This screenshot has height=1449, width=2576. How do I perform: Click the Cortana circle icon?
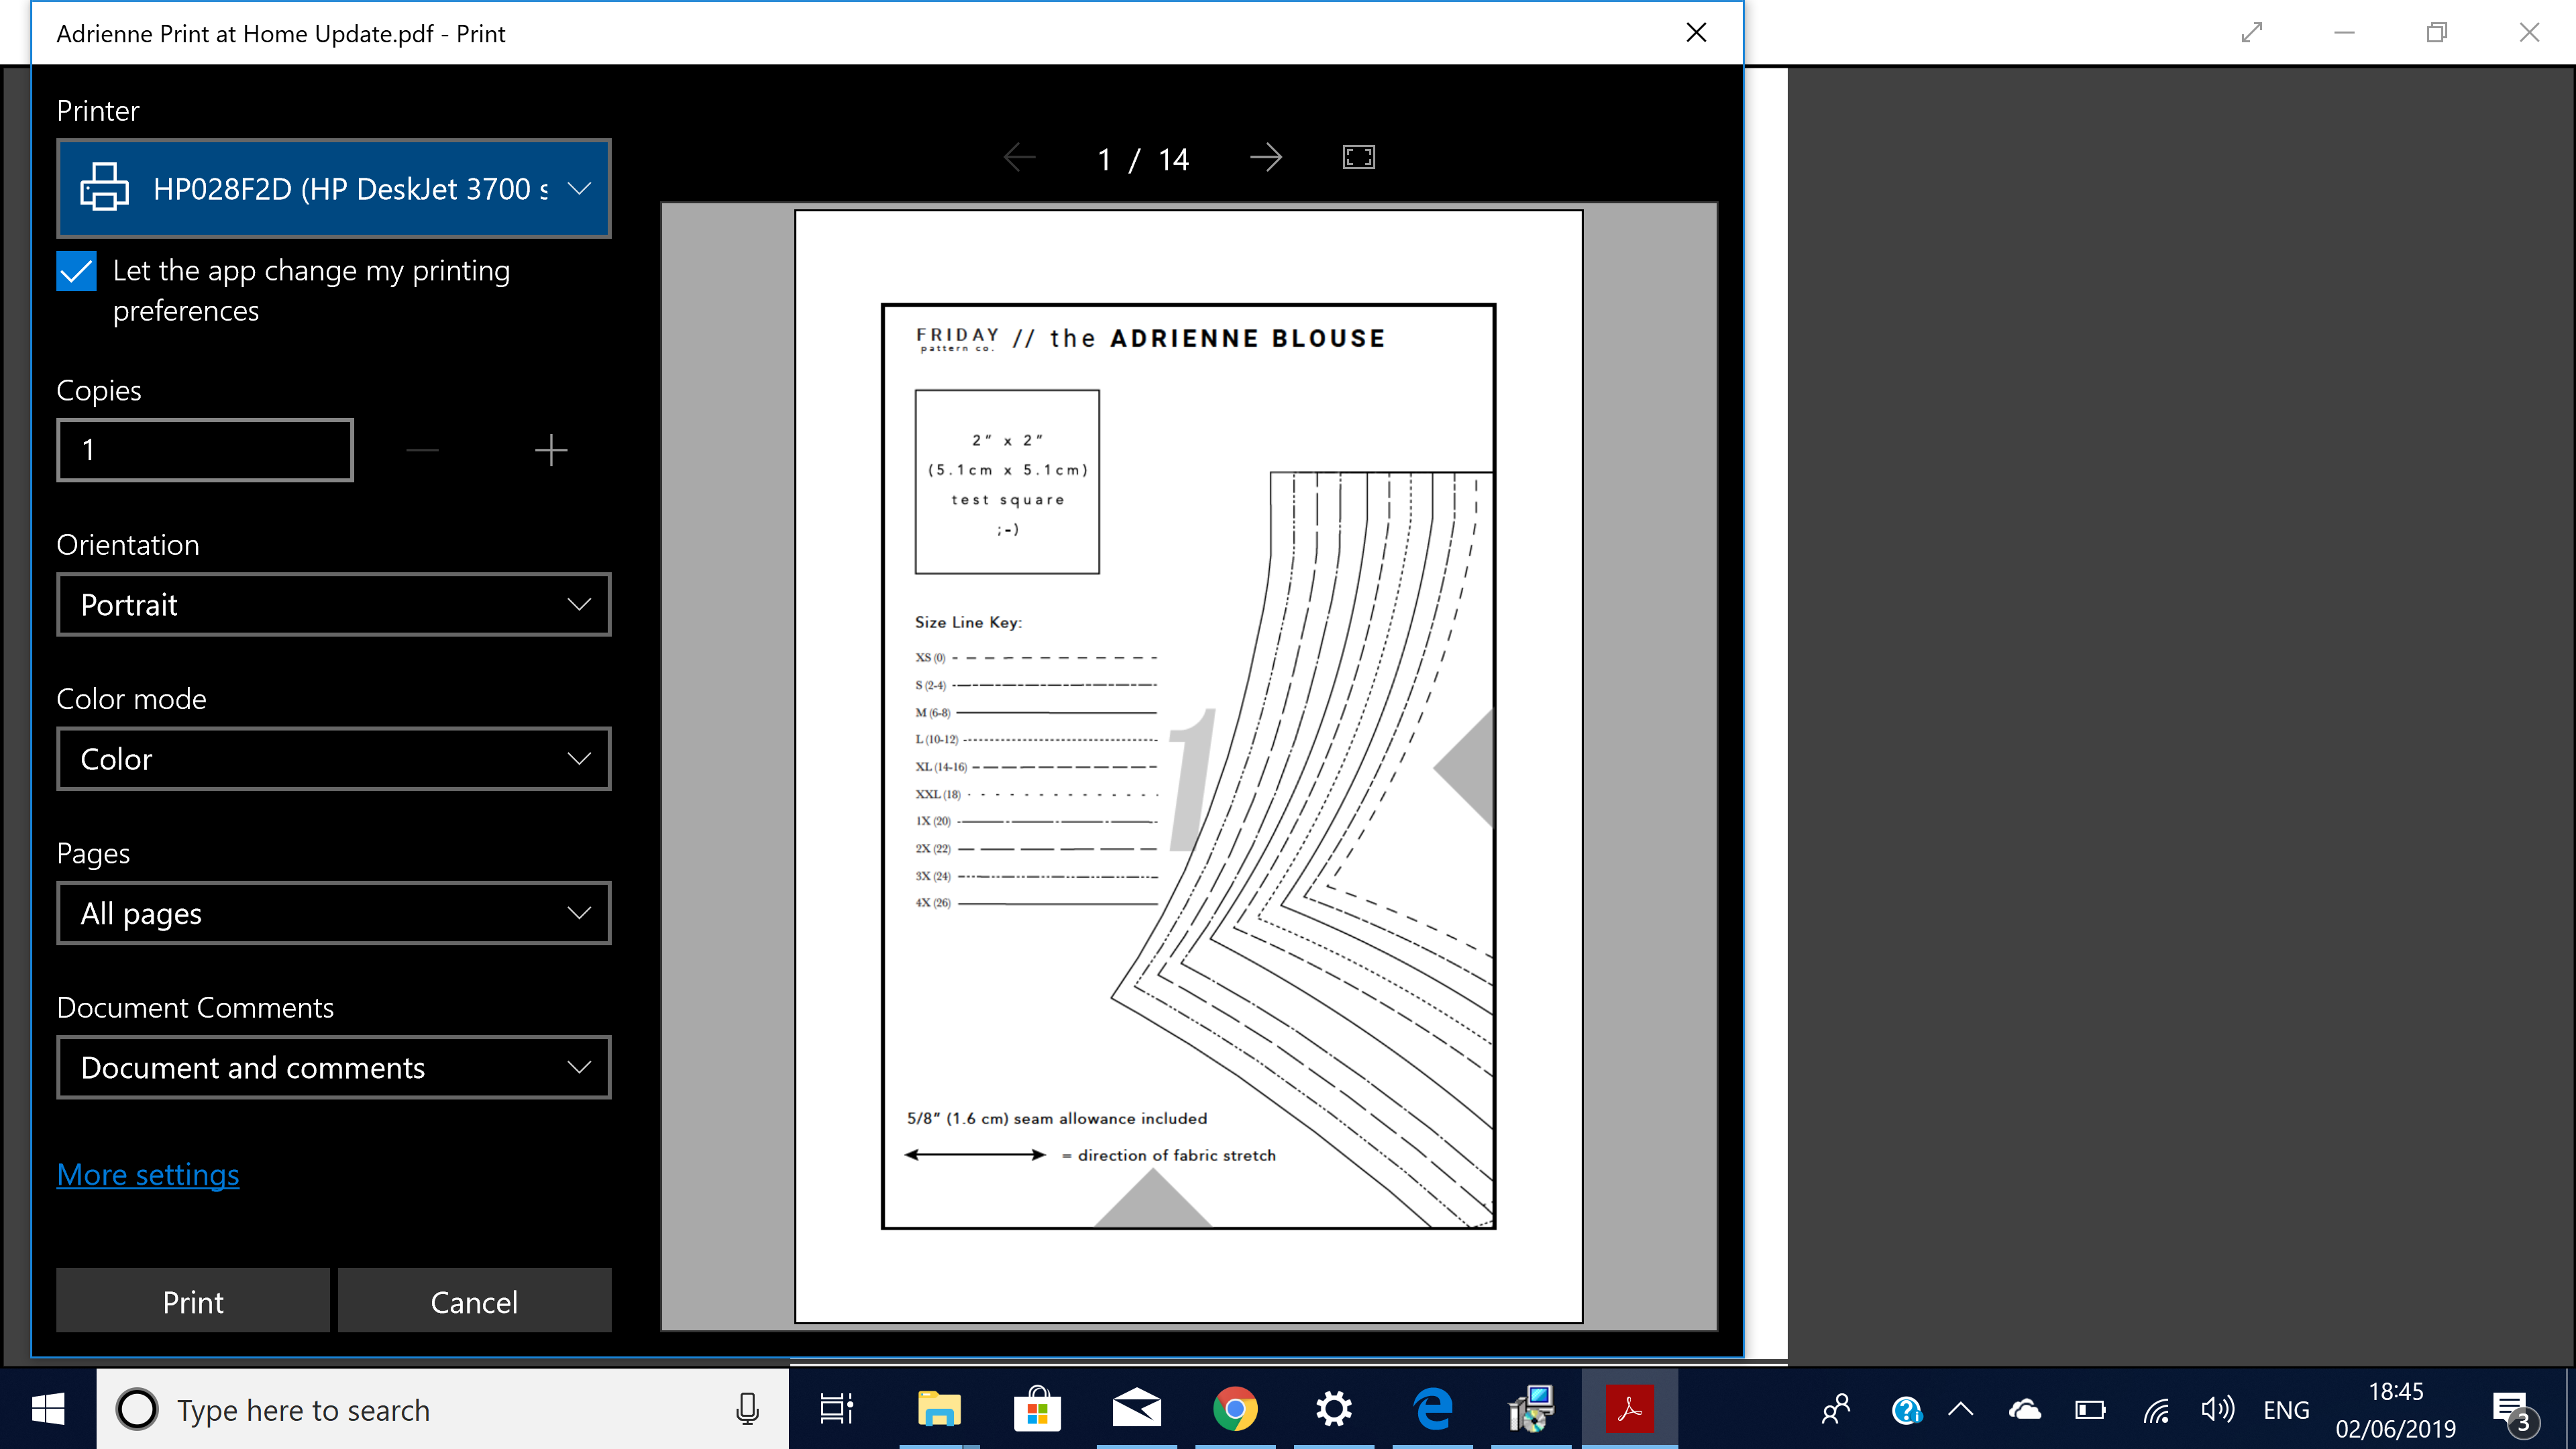[x=137, y=1410]
